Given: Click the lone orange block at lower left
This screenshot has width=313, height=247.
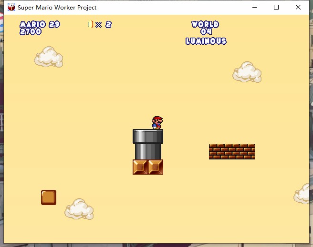Looking at the screenshot, I should [x=49, y=198].
